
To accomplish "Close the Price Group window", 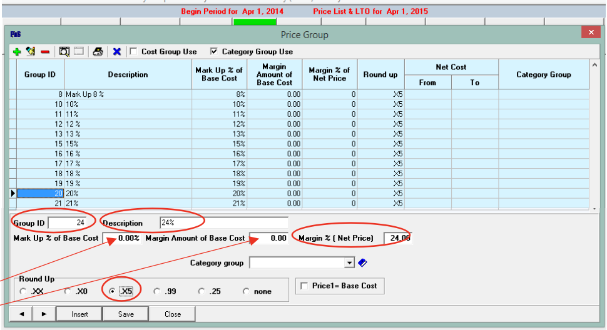I will click(x=591, y=32).
